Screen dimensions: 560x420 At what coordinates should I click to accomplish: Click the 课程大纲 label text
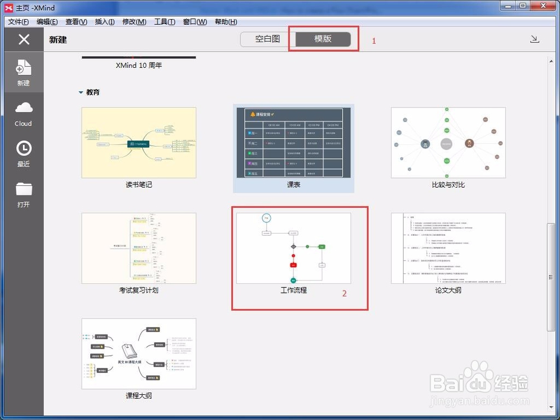pyautogui.click(x=138, y=396)
